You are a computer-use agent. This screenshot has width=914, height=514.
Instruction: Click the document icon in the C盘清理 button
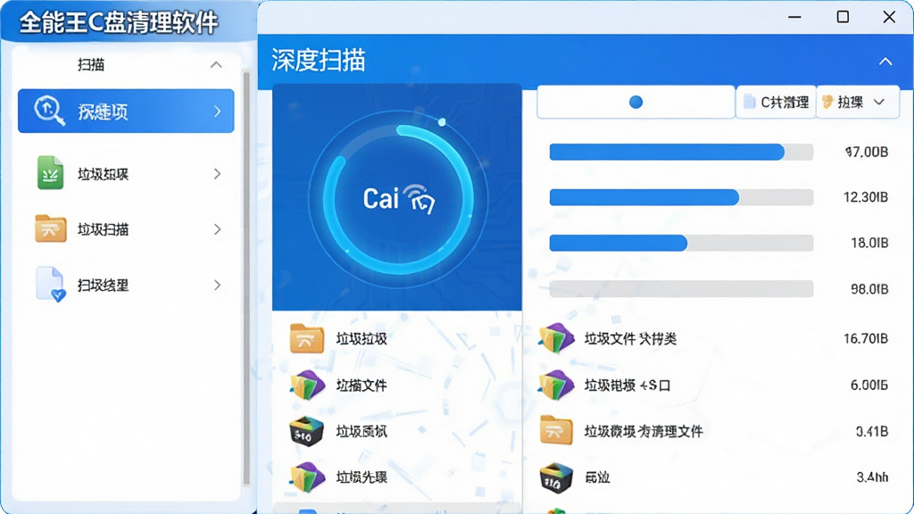coord(750,102)
